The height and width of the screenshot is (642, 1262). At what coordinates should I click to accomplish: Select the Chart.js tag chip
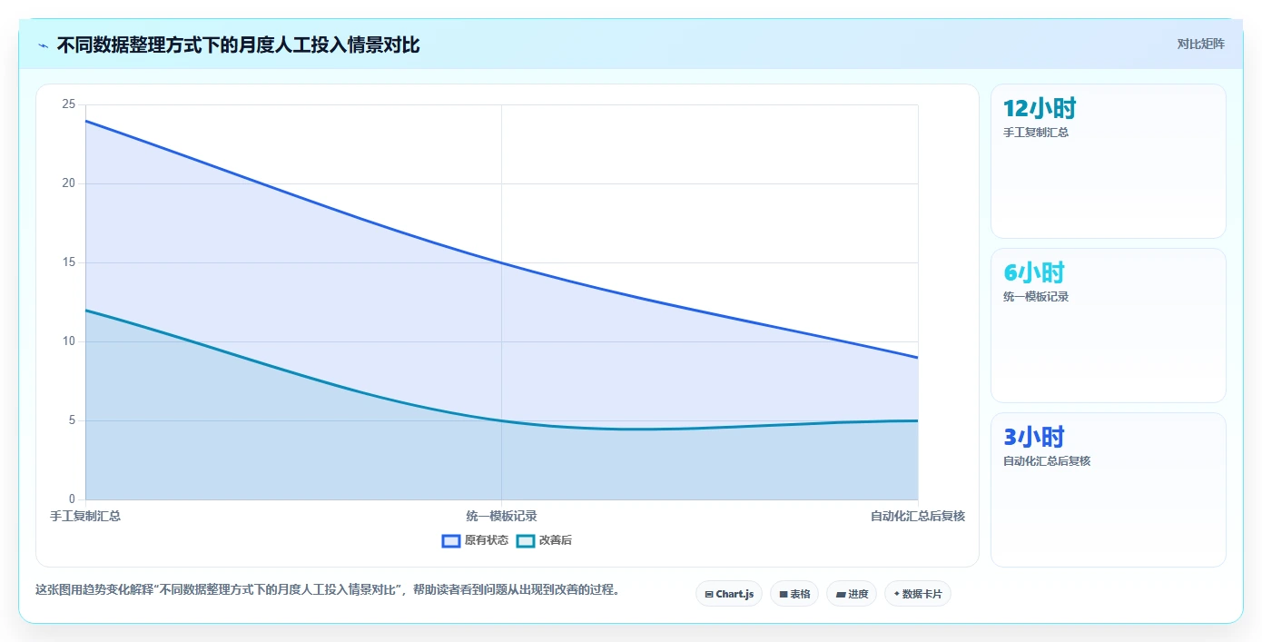tap(729, 594)
